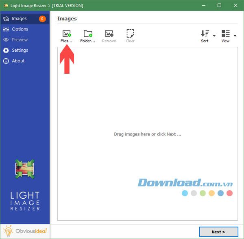Add image files with Files button

coord(66,36)
